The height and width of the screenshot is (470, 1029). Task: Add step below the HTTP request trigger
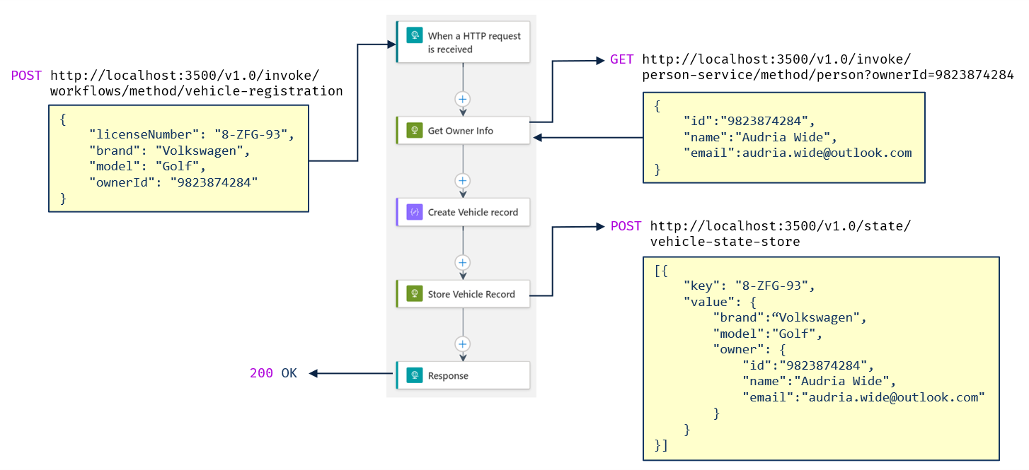coord(463,99)
